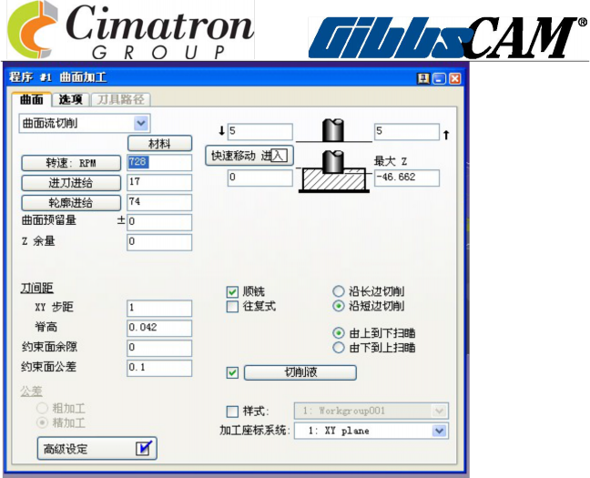Select 由下到上扫瞄 radio button
This screenshot has height=478, width=590.
coord(339,348)
